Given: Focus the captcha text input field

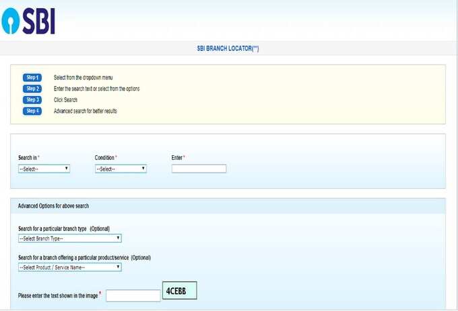Looking at the screenshot, I should coord(133,296).
